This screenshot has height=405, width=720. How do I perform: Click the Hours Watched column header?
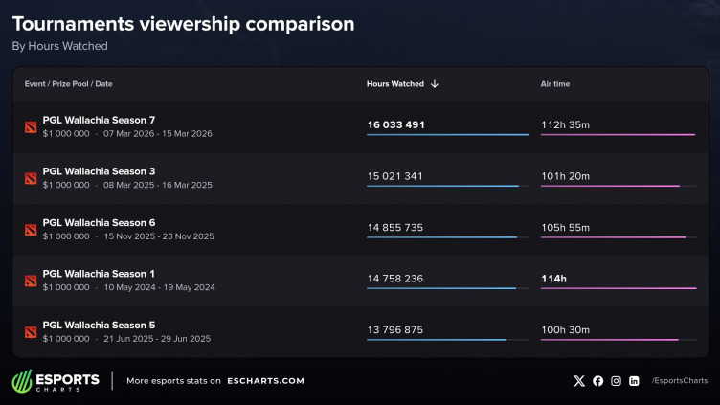(394, 84)
